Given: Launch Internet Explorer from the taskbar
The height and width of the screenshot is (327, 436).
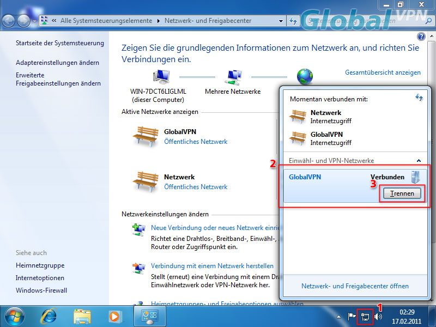Looking at the screenshot, I should point(49,316).
